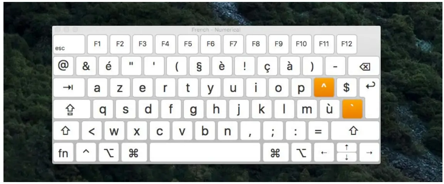Click the left arrow key

(324, 152)
